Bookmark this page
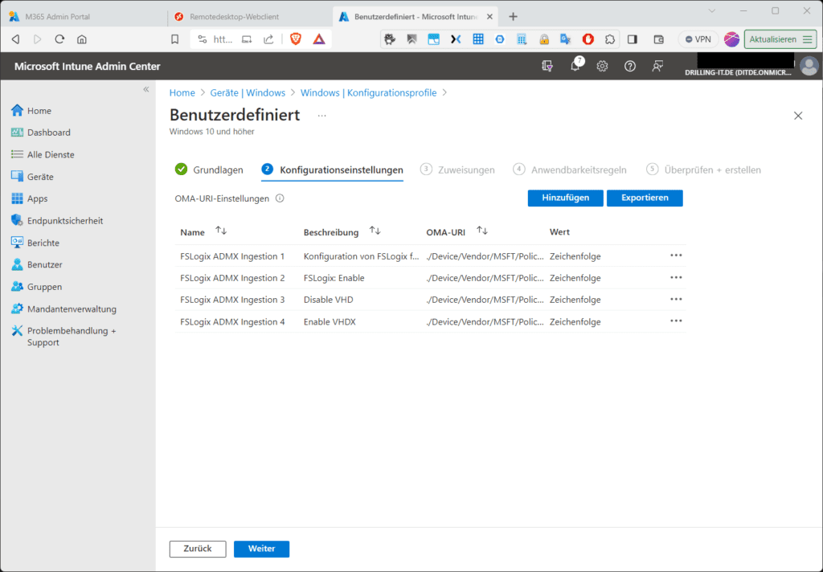Image resolution: width=823 pixels, height=572 pixels. (x=174, y=39)
